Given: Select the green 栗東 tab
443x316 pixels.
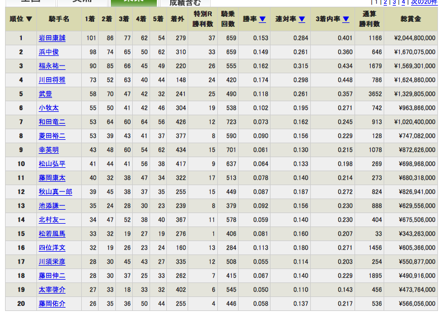Looking at the screenshot, I should coord(134,2).
